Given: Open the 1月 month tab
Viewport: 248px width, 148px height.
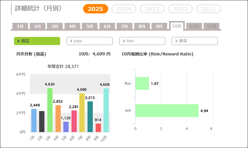Looking at the screenshot, I should pos(20,26).
